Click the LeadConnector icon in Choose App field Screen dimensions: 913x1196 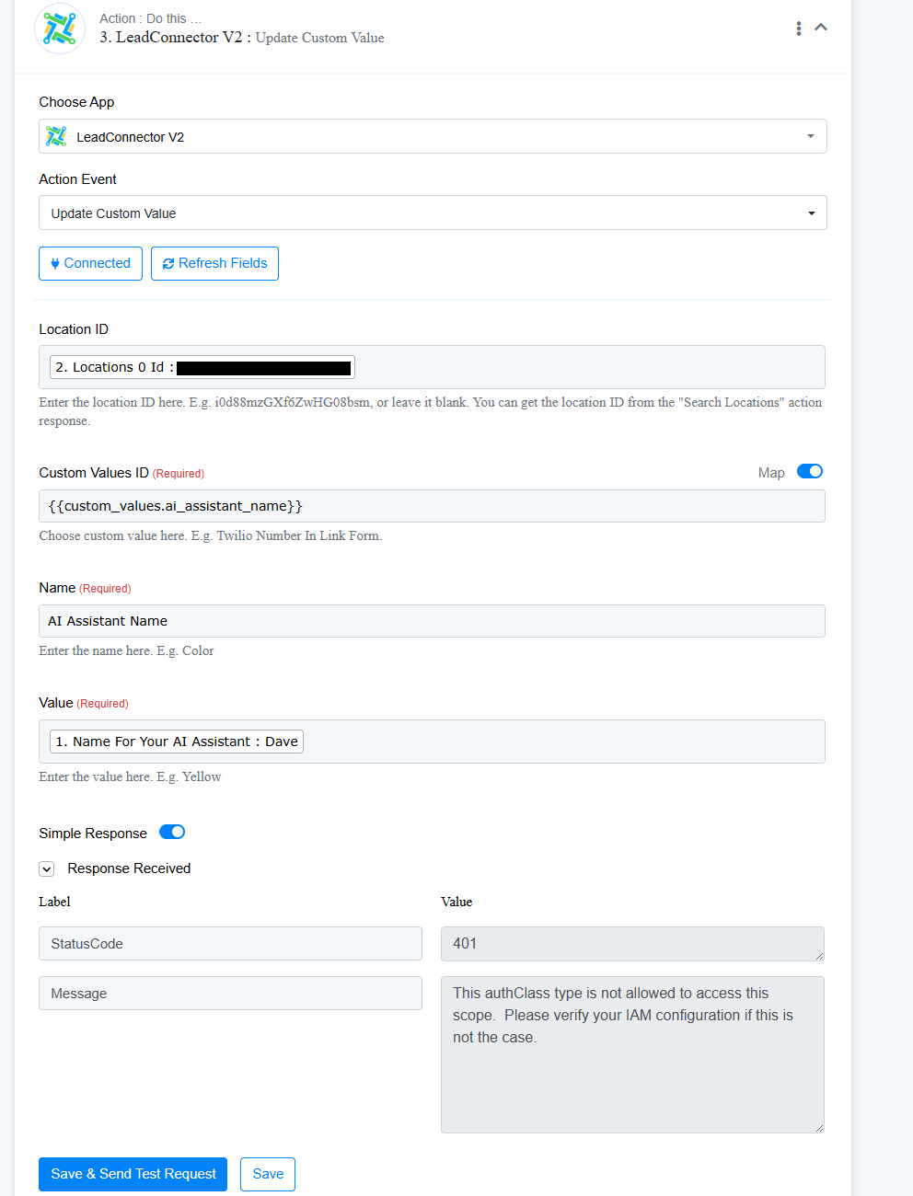tap(56, 136)
